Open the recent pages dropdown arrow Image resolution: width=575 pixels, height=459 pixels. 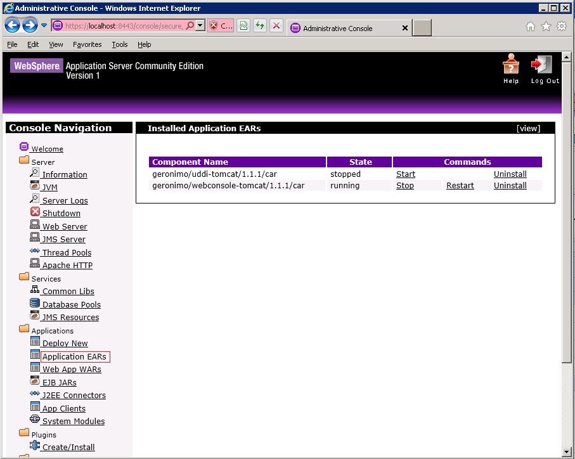point(44,25)
